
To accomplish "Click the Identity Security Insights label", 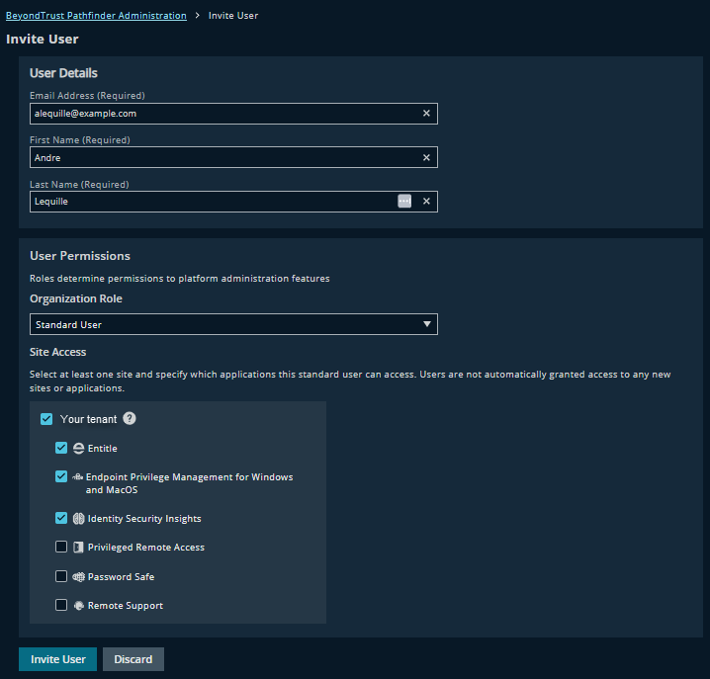I will tap(144, 519).
